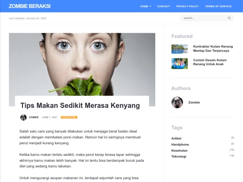The height and width of the screenshot is (182, 243).
Task: Open the Privacy Policy menu item
Action: click(187, 6)
